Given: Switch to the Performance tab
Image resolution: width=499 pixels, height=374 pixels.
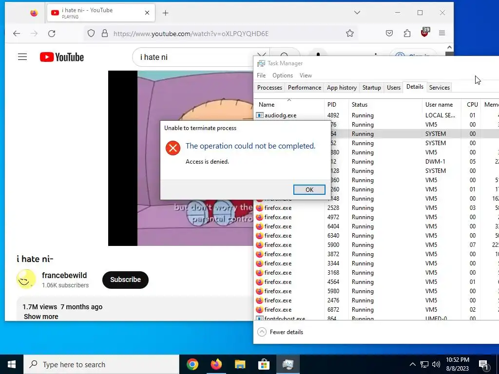Looking at the screenshot, I should (x=305, y=88).
